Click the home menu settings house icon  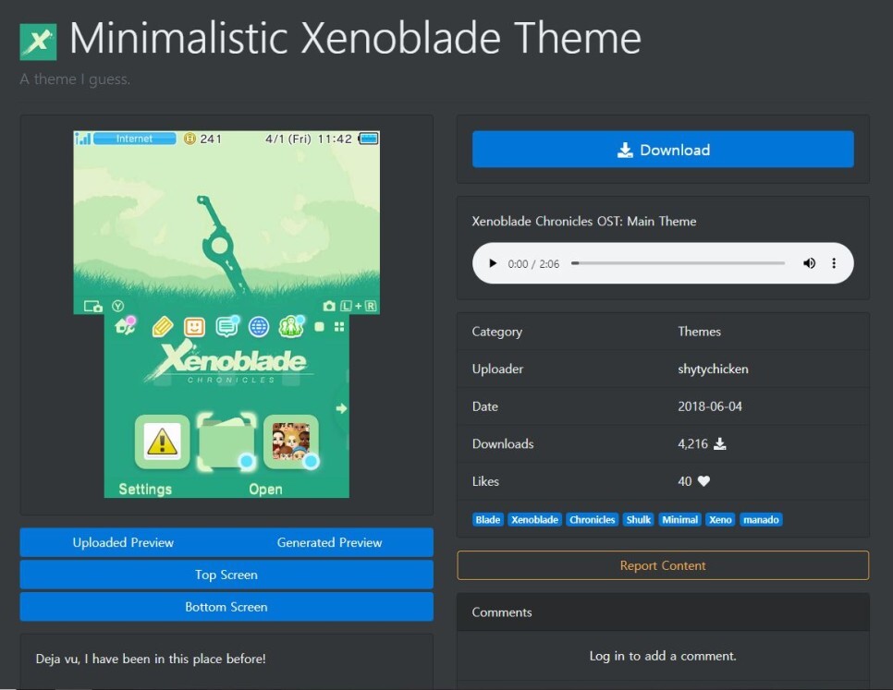pos(126,325)
